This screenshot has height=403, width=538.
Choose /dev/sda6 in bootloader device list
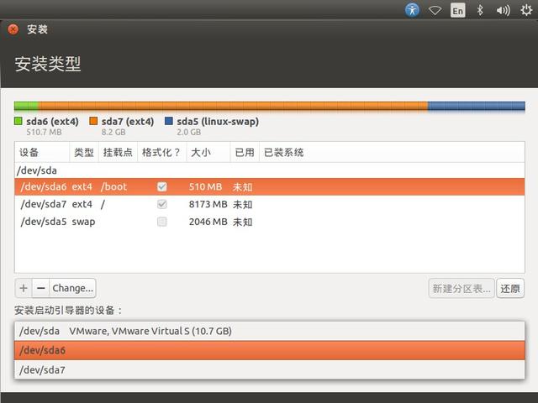click(x=269, y=350)
